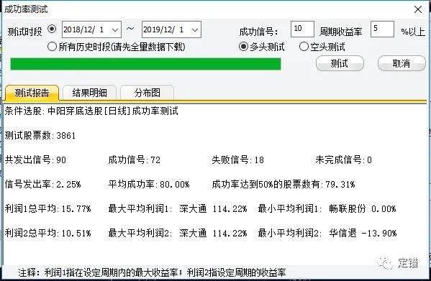This screenshot has height=281, width=431.
Task: Select the 条件选股 中阳穿底选股 report line
Action: point(91,111)
